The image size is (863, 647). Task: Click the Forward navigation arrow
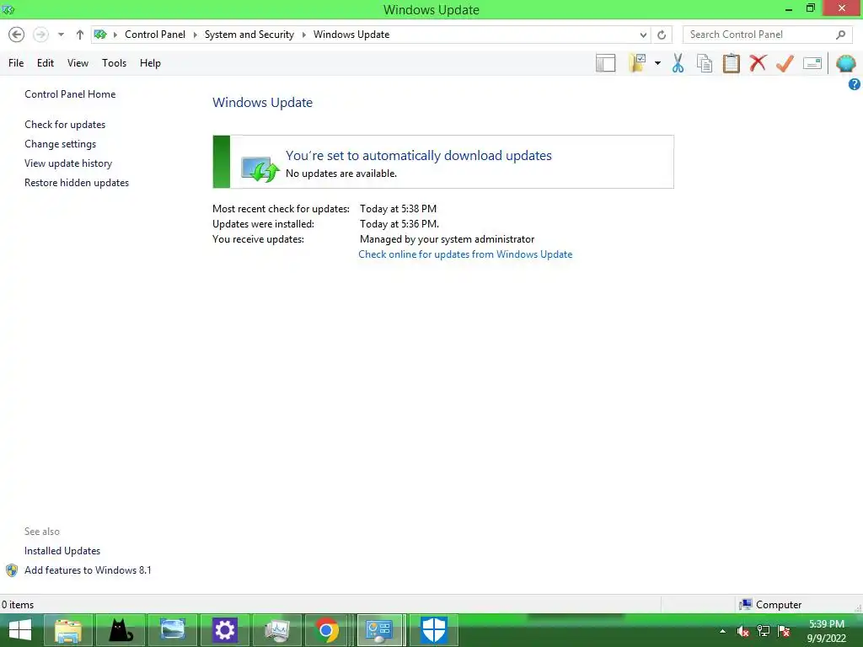(40, 35)
